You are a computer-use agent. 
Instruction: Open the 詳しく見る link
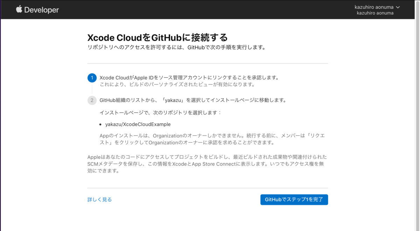pyautogui.click(x=99, y=199)
